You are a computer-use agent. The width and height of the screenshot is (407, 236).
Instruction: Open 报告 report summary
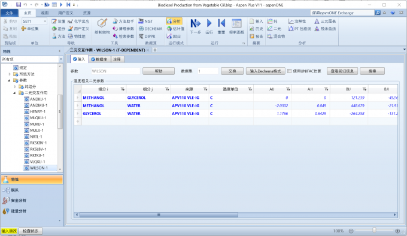[256, 37]
